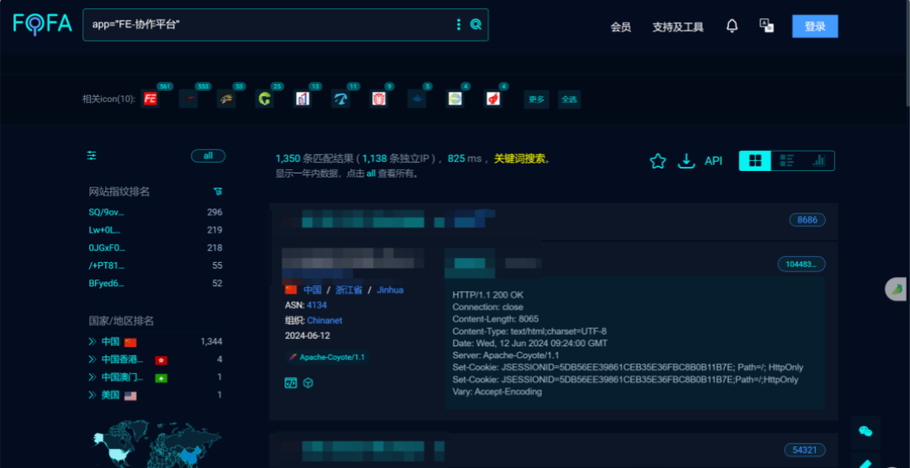Select globe icon, first with 4 count
Screen dimensions: 910x468
tap(455, 98)
